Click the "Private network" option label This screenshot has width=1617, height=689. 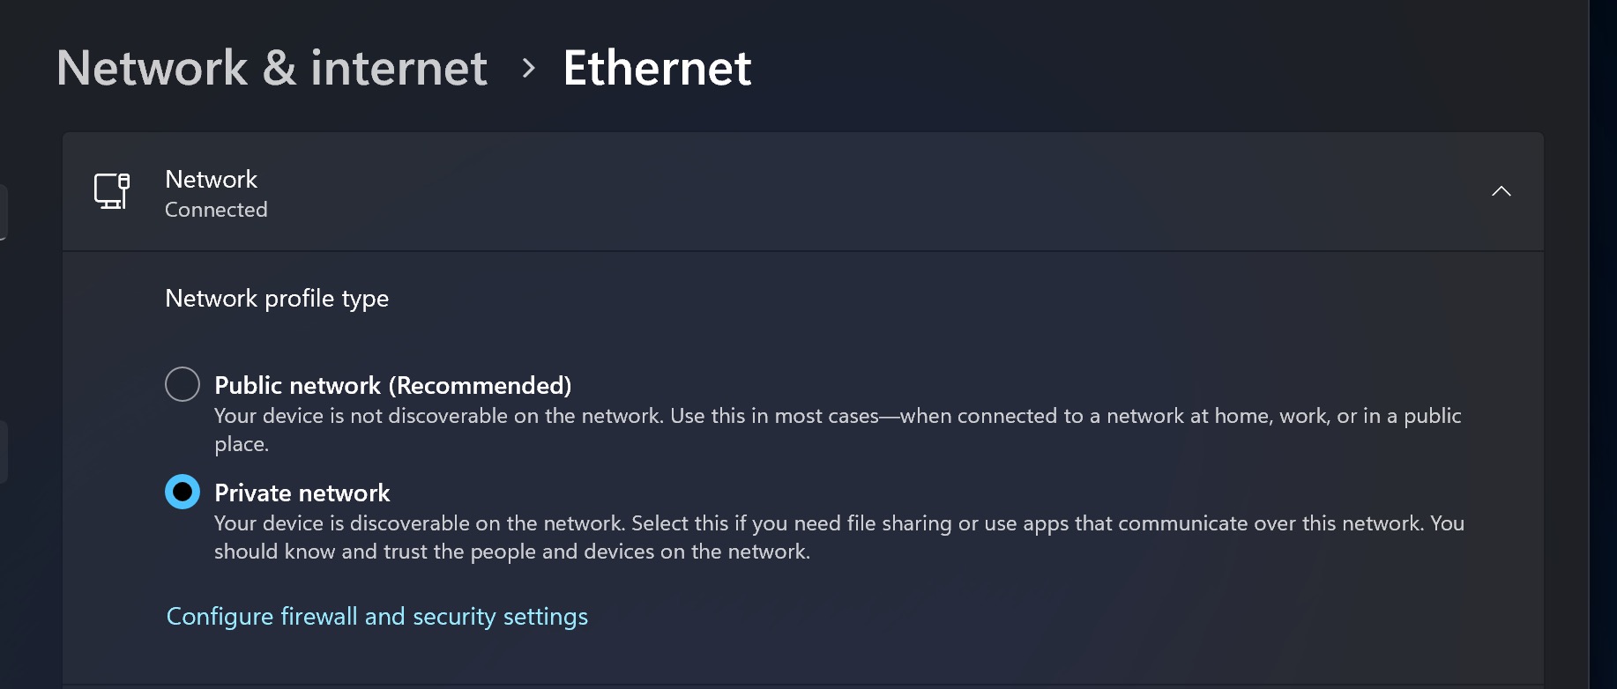[x=302, y=493]
